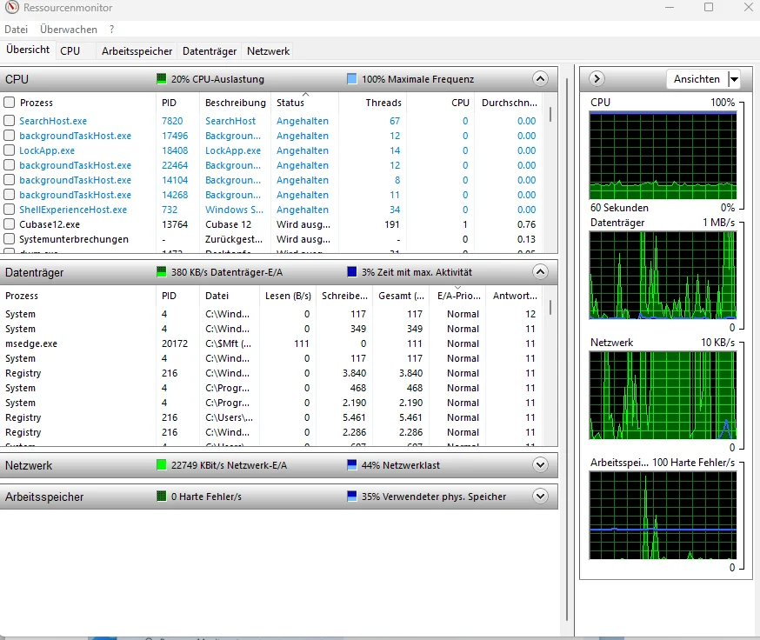This screenshot has width=760, height=640.
Task: Click the Arbeitsspeicher section header title
Action: pyautogui.click(x=44, y=497)
